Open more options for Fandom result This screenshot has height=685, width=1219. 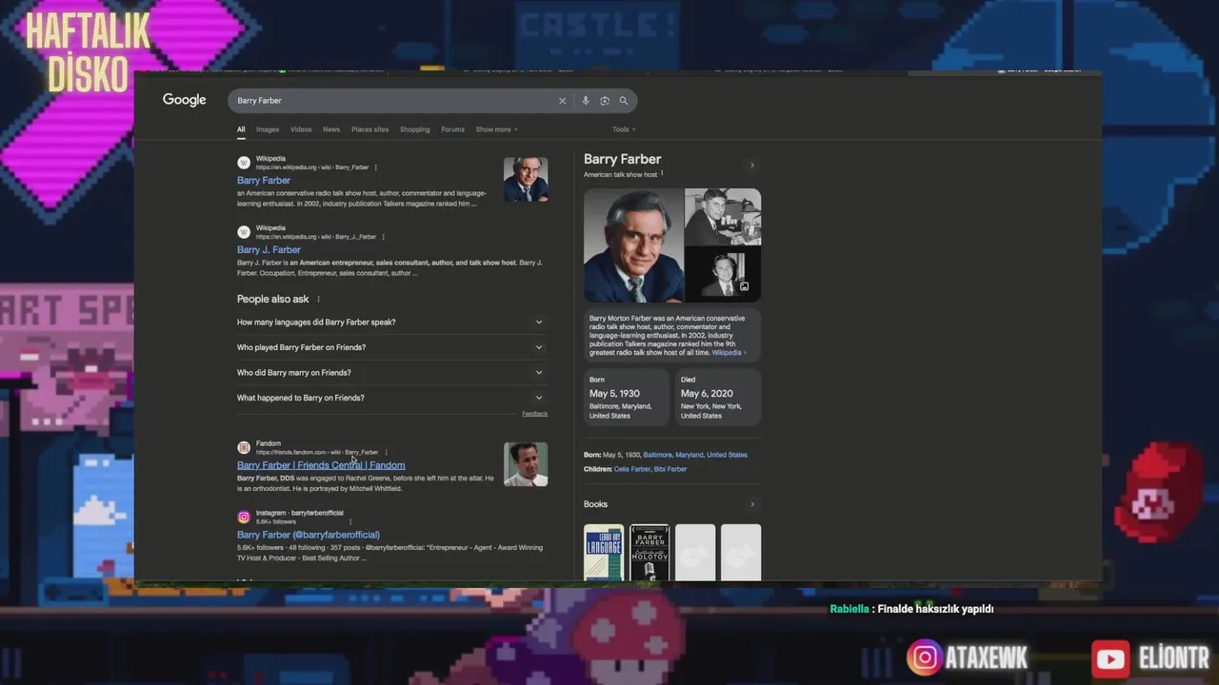[x=386, y=452]
